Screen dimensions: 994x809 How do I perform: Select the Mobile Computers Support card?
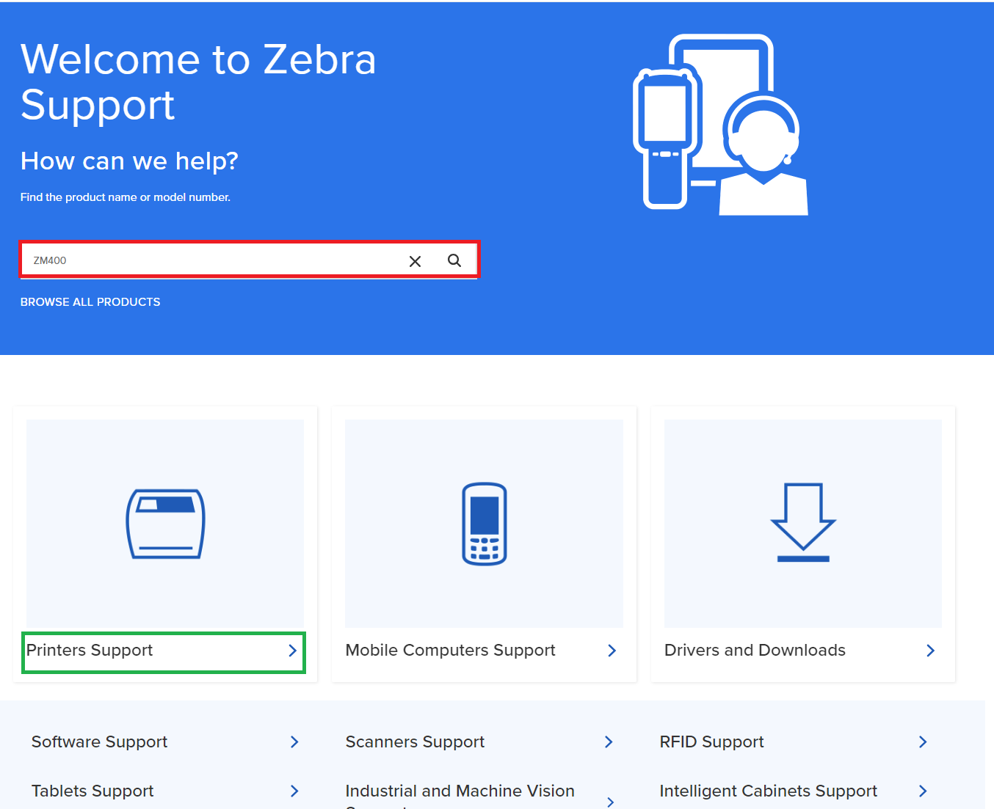coord(450,651)
